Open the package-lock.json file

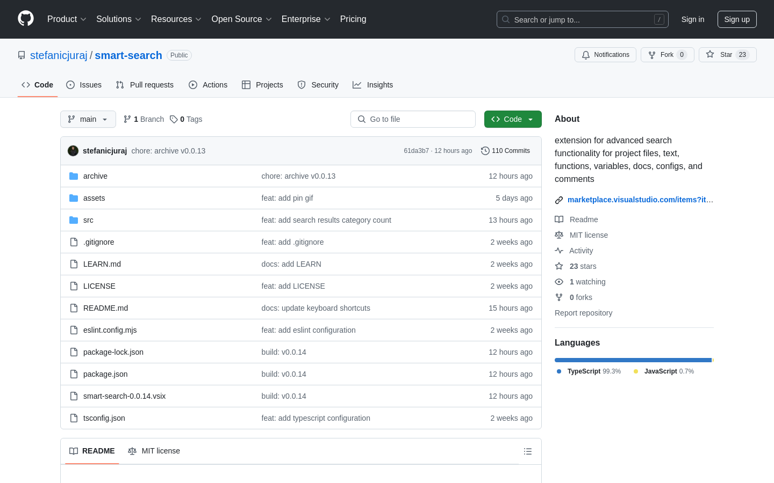[113, 352]
